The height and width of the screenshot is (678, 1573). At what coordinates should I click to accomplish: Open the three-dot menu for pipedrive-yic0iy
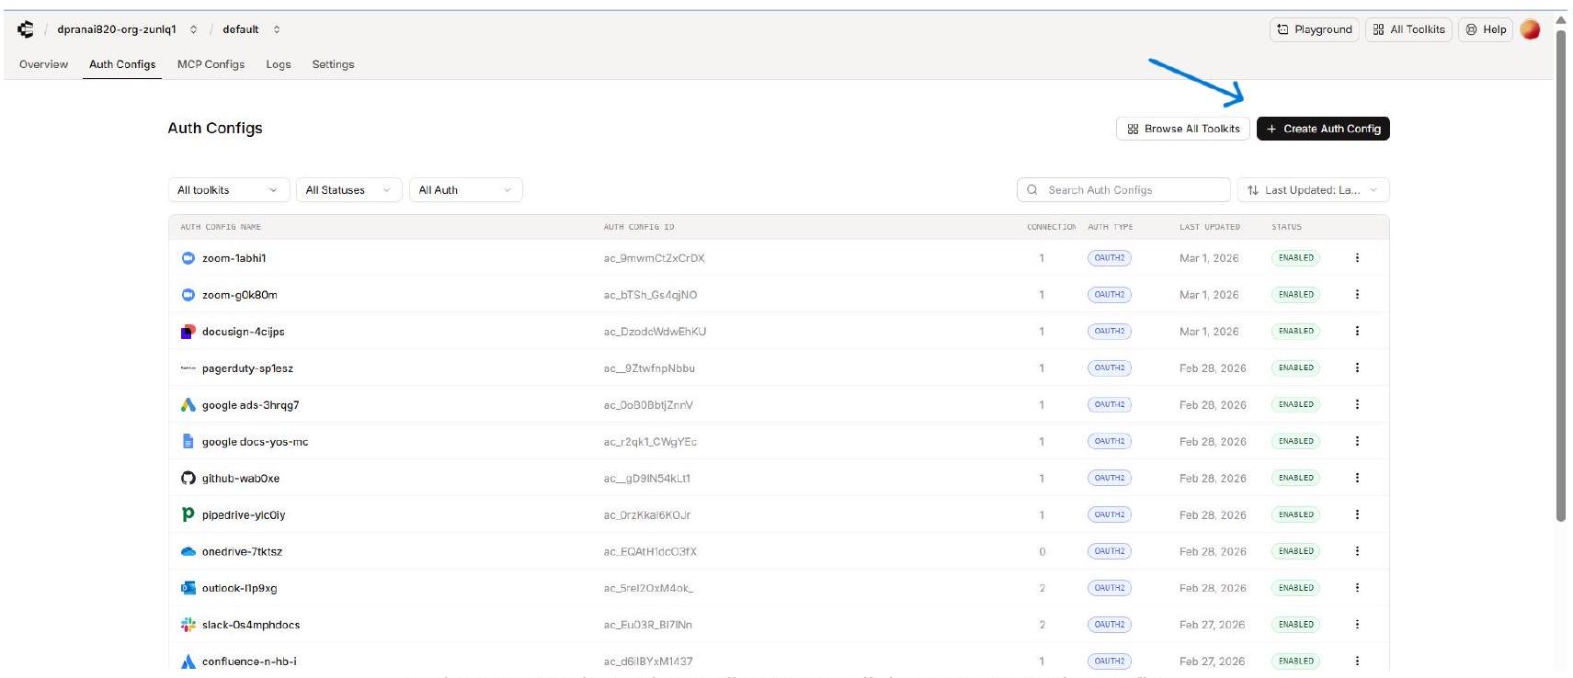click(x=1357, y=514)
